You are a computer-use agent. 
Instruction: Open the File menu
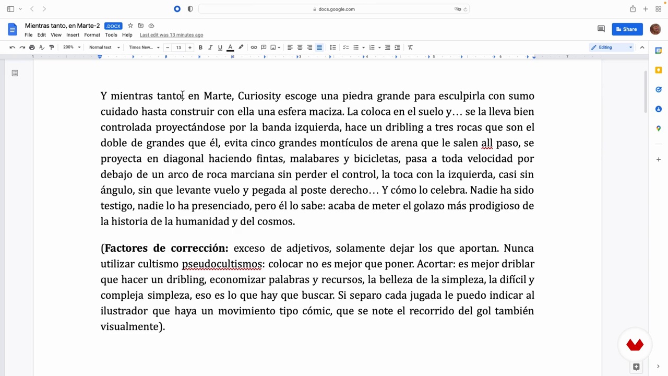tap(28, 35)
